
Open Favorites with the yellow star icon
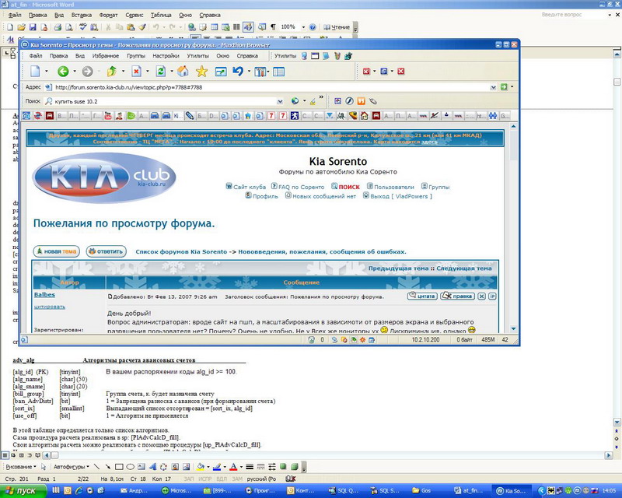point(201,72)
